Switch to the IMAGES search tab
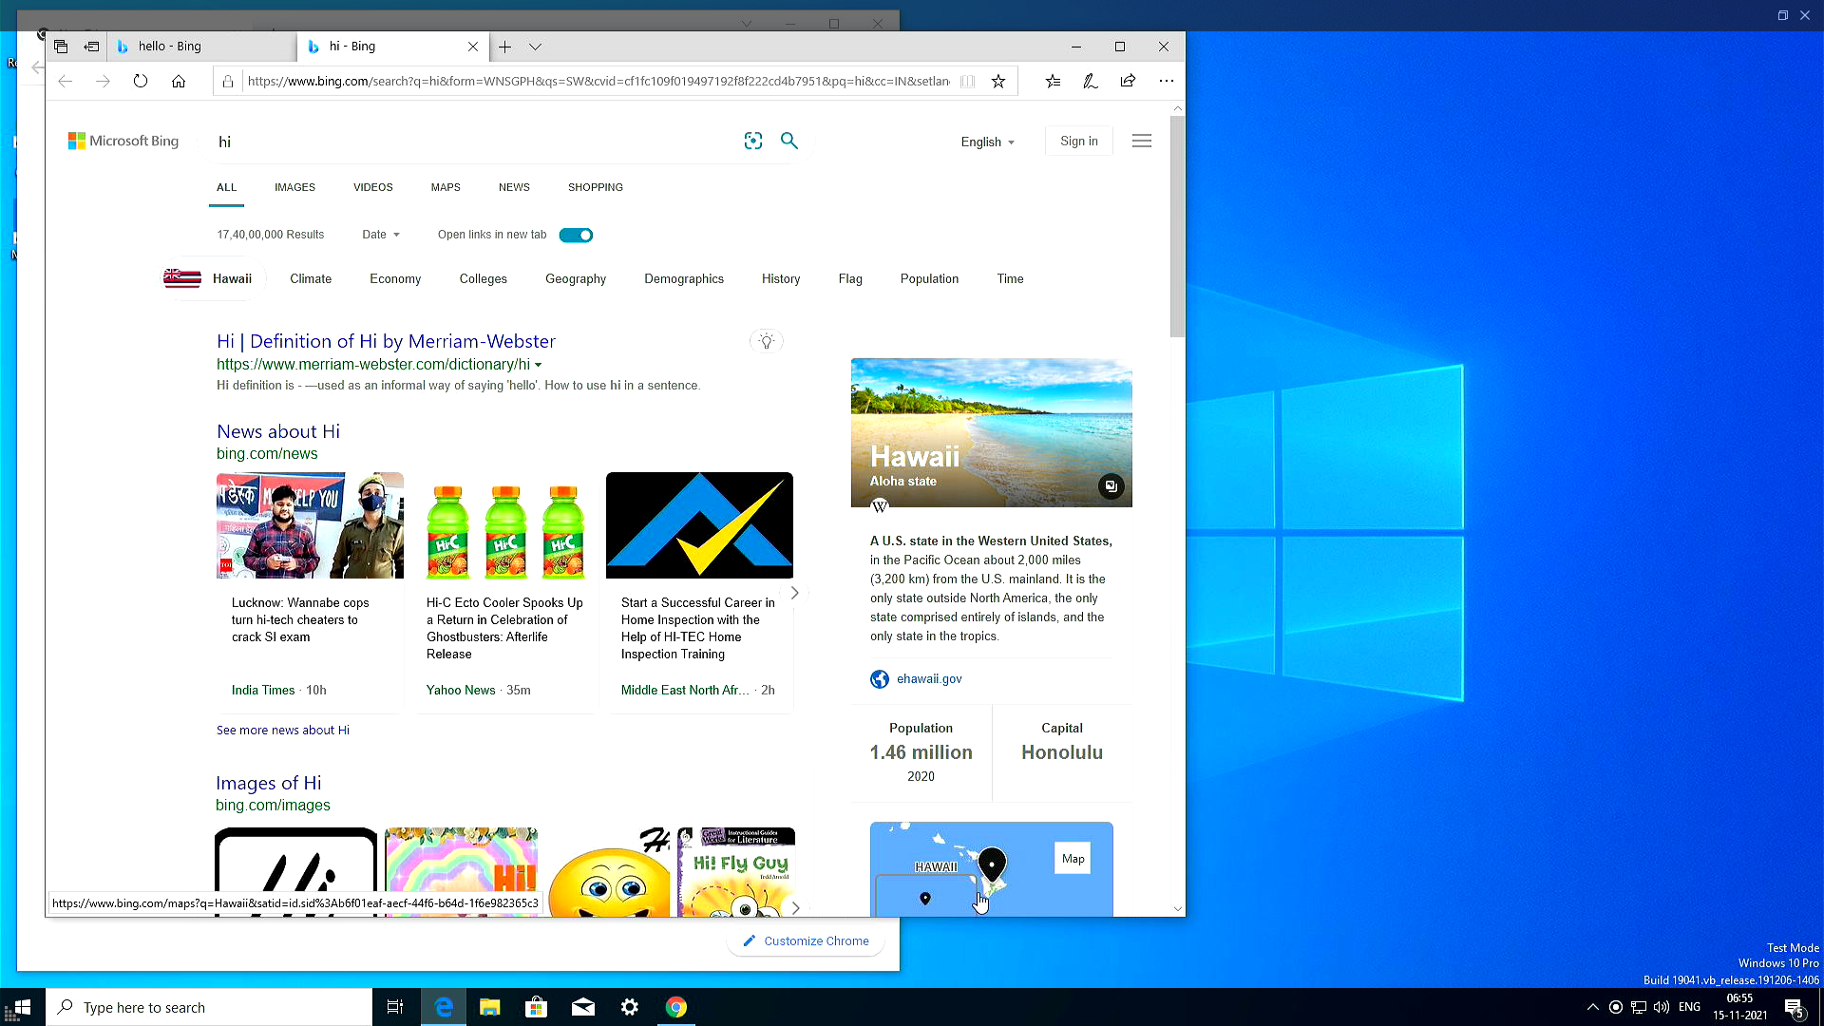This screenshot has width=1824, height=1026. pyautogui.click(x=294, y=187)
